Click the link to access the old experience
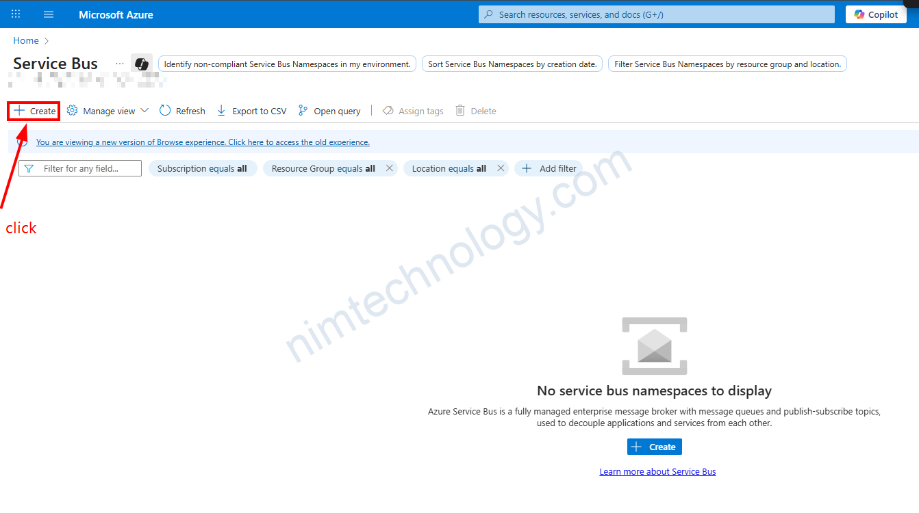Viewport: 919px width, 513px height. (x=203, y=142)
